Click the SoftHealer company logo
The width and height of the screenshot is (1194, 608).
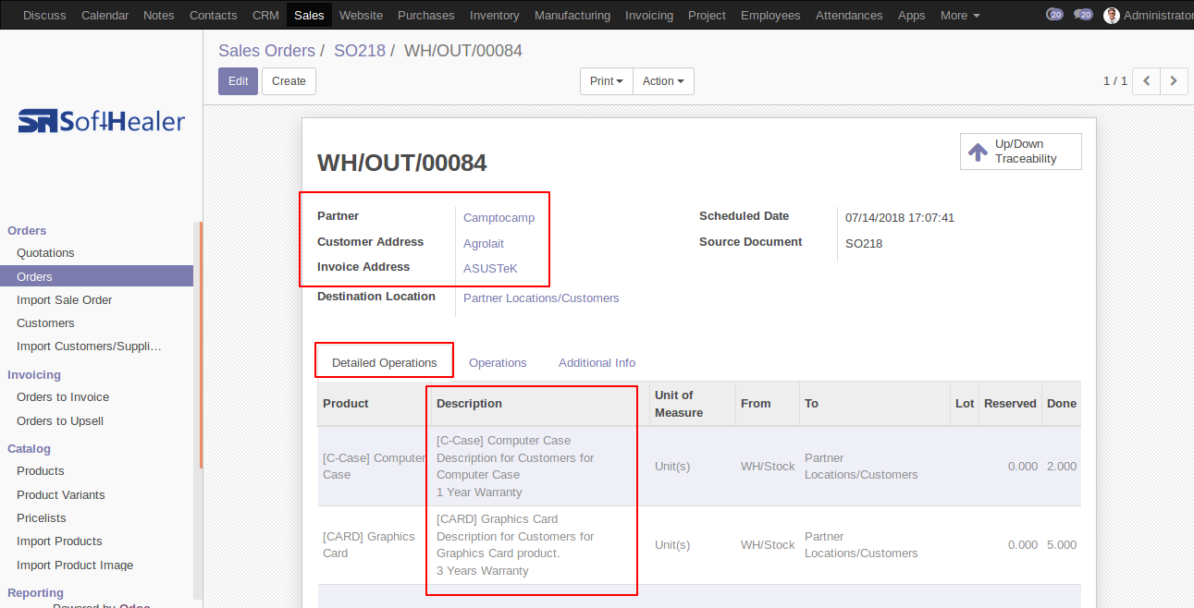[101, 121]
